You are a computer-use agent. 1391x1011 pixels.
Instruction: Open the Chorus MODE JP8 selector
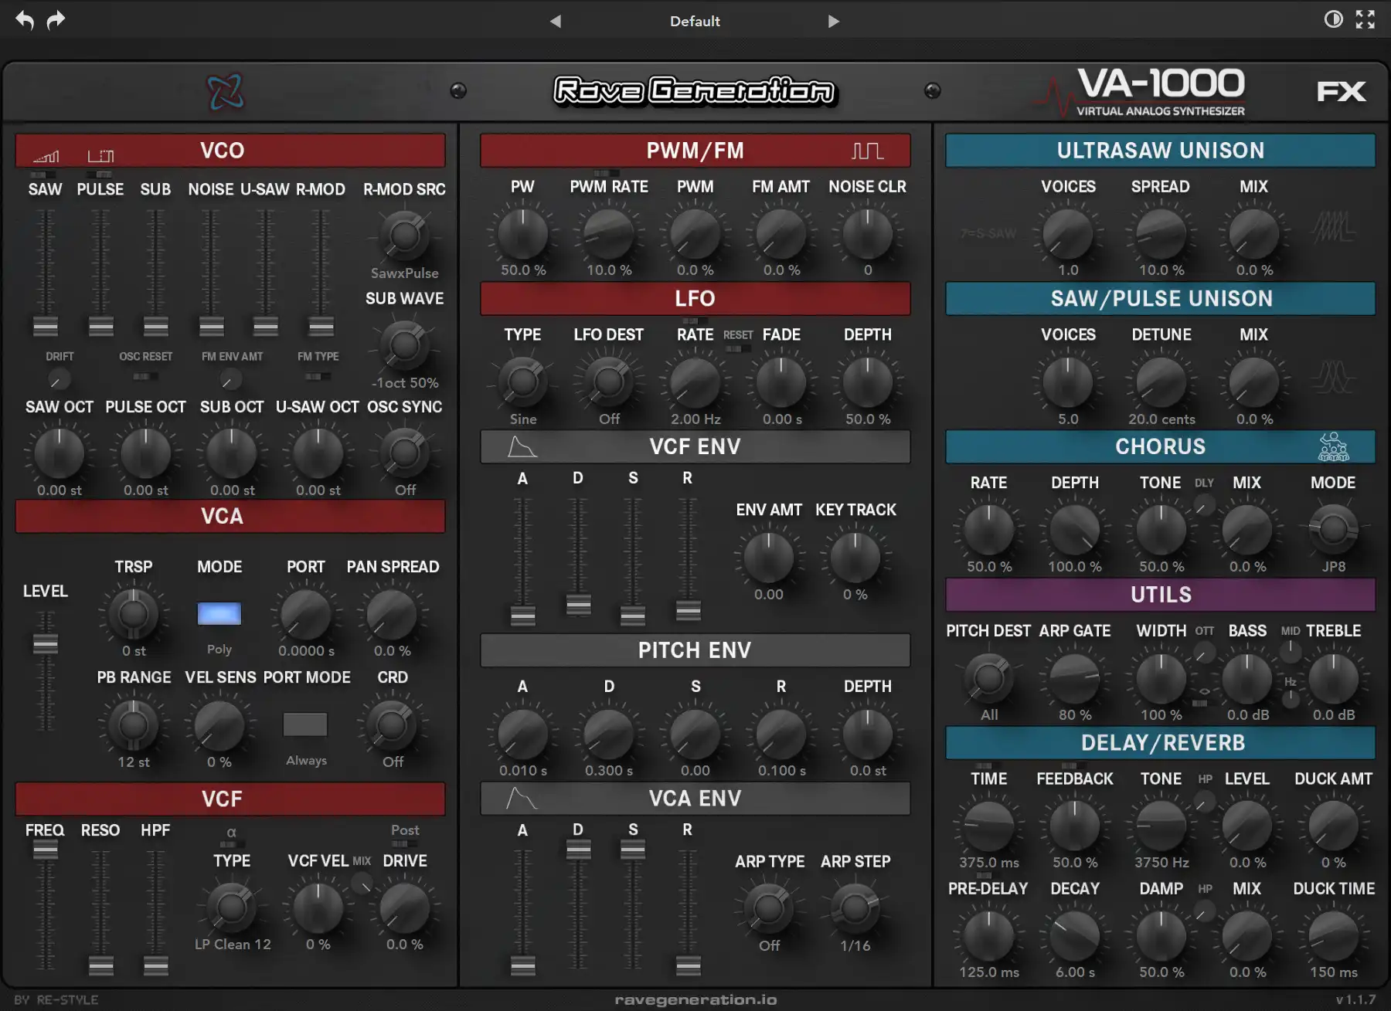(x=1333, y=529)
